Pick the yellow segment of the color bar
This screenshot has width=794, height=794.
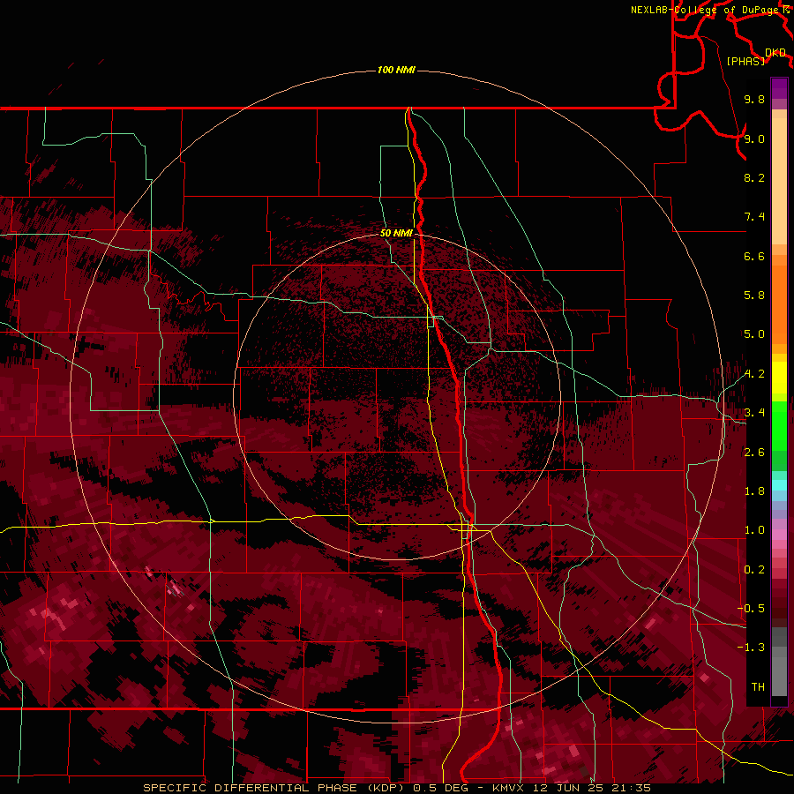(x=779, y=378)
